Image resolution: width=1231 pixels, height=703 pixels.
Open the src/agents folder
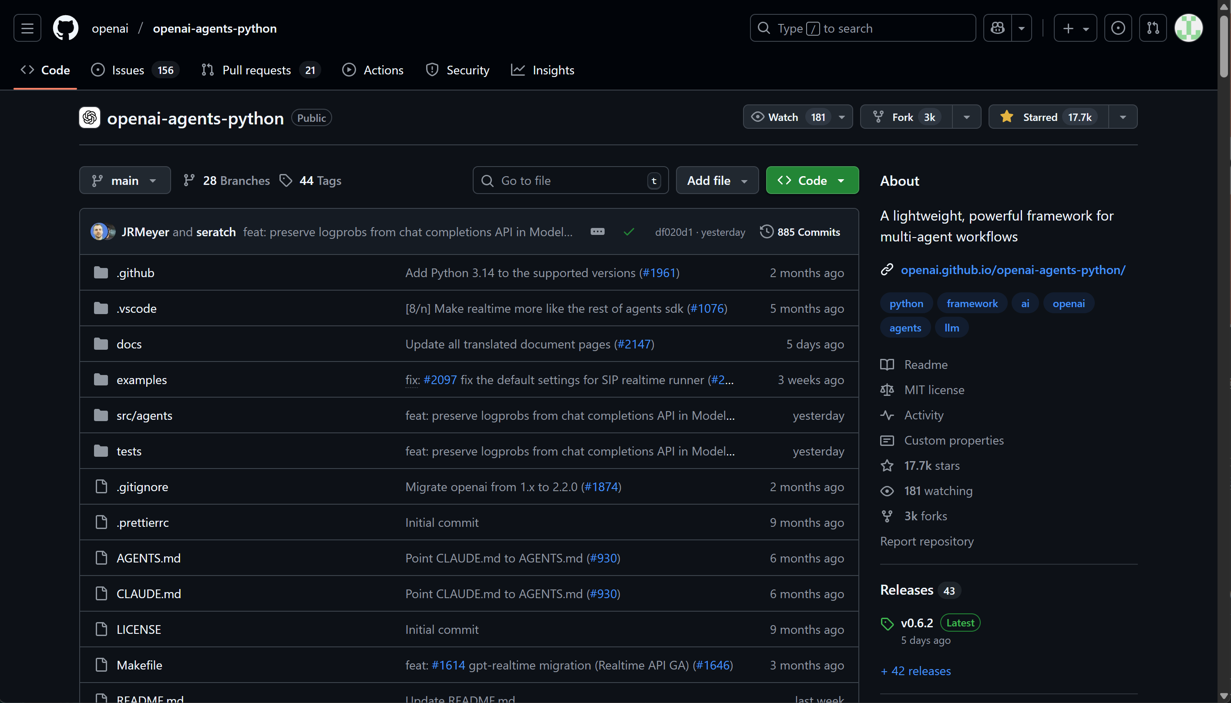[145, 415]
